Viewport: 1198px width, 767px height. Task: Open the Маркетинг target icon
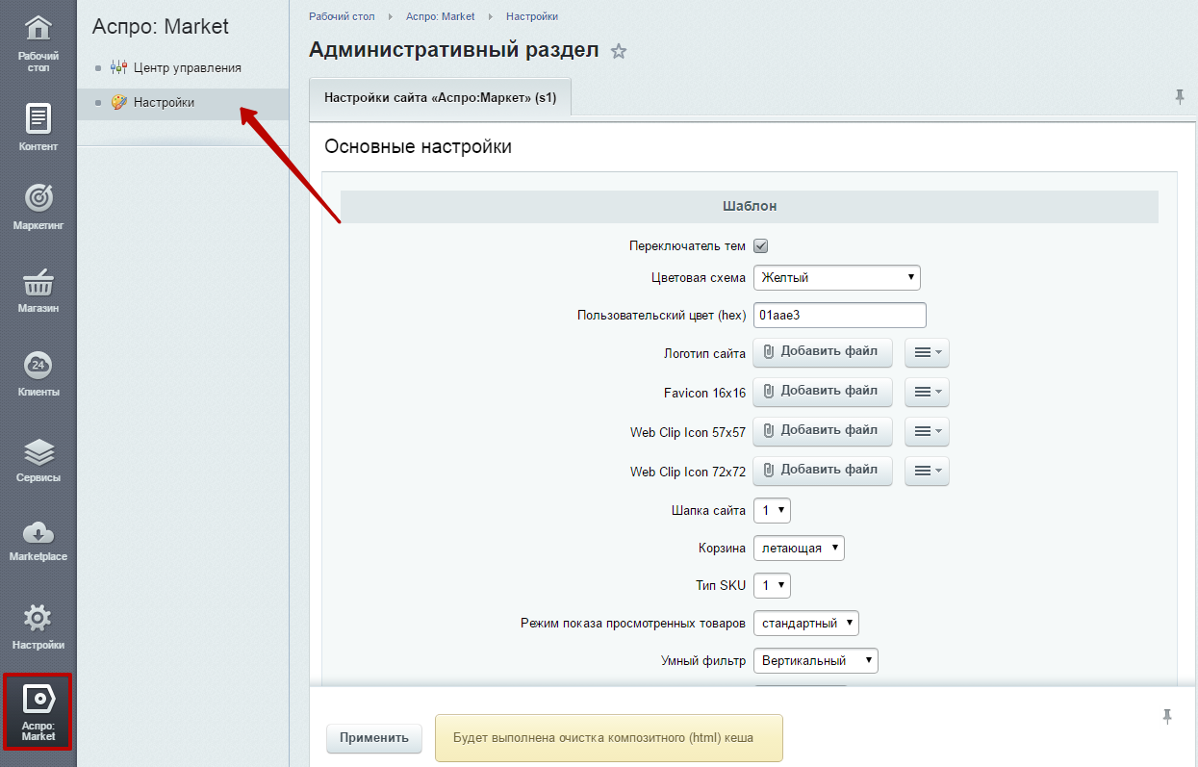click(x=38, y=198)
